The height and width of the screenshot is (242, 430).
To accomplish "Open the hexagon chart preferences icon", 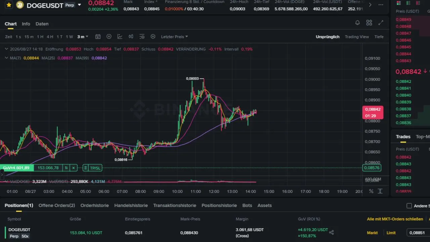I will (153, 37).
